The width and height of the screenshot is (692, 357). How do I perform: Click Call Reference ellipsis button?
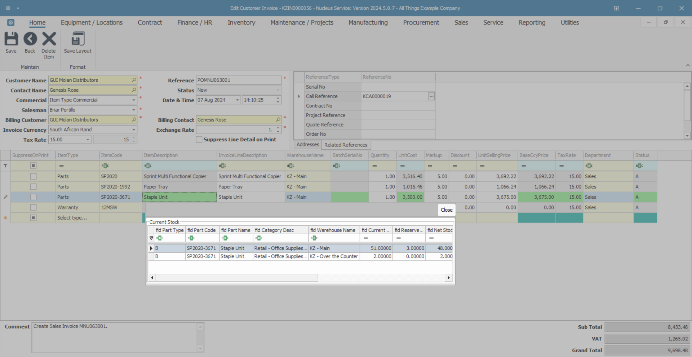431,96
